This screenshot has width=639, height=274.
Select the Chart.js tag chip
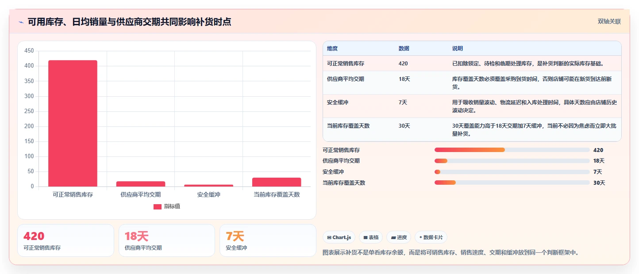pyautogui.click(x=339, y=237)
